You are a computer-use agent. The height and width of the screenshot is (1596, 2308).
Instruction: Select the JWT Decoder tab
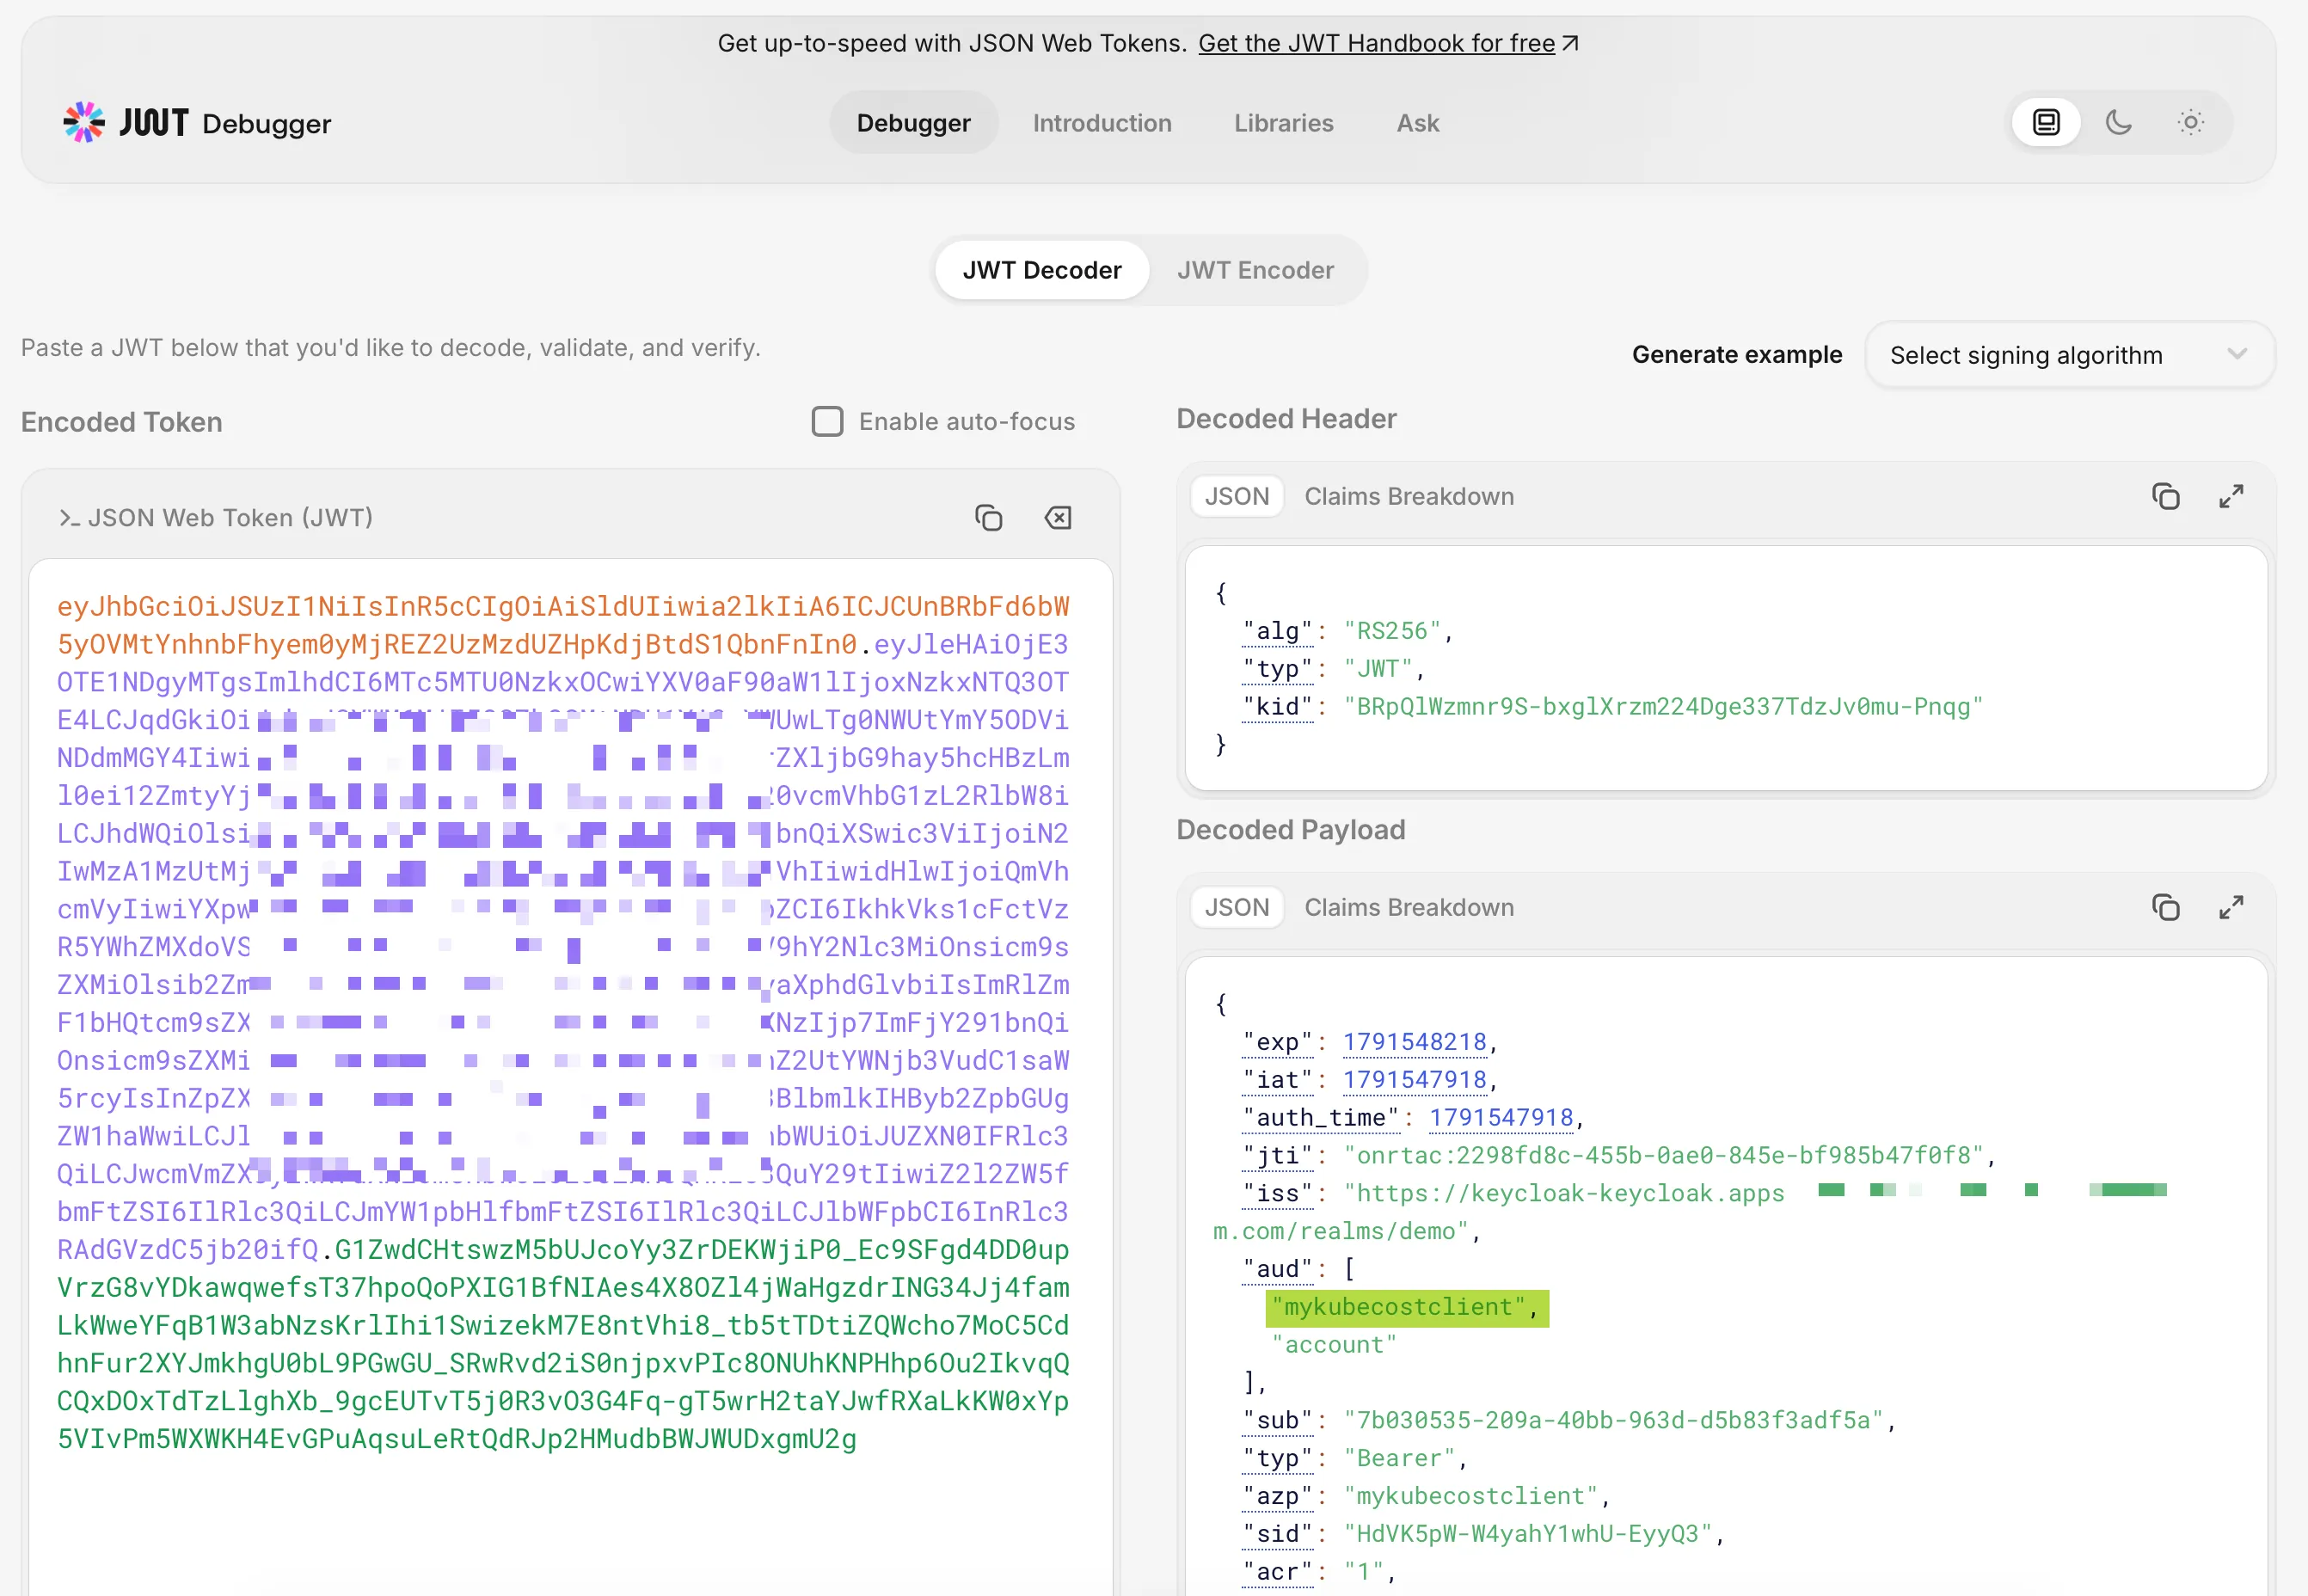pos(1042,270)
